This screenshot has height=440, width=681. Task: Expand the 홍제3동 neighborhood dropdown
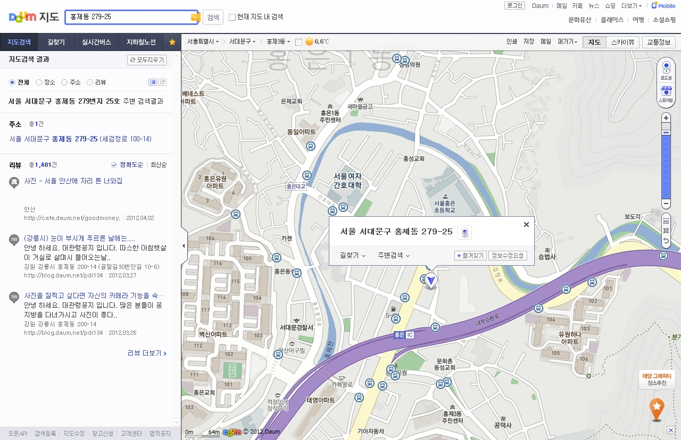click(x=278, y=41)
